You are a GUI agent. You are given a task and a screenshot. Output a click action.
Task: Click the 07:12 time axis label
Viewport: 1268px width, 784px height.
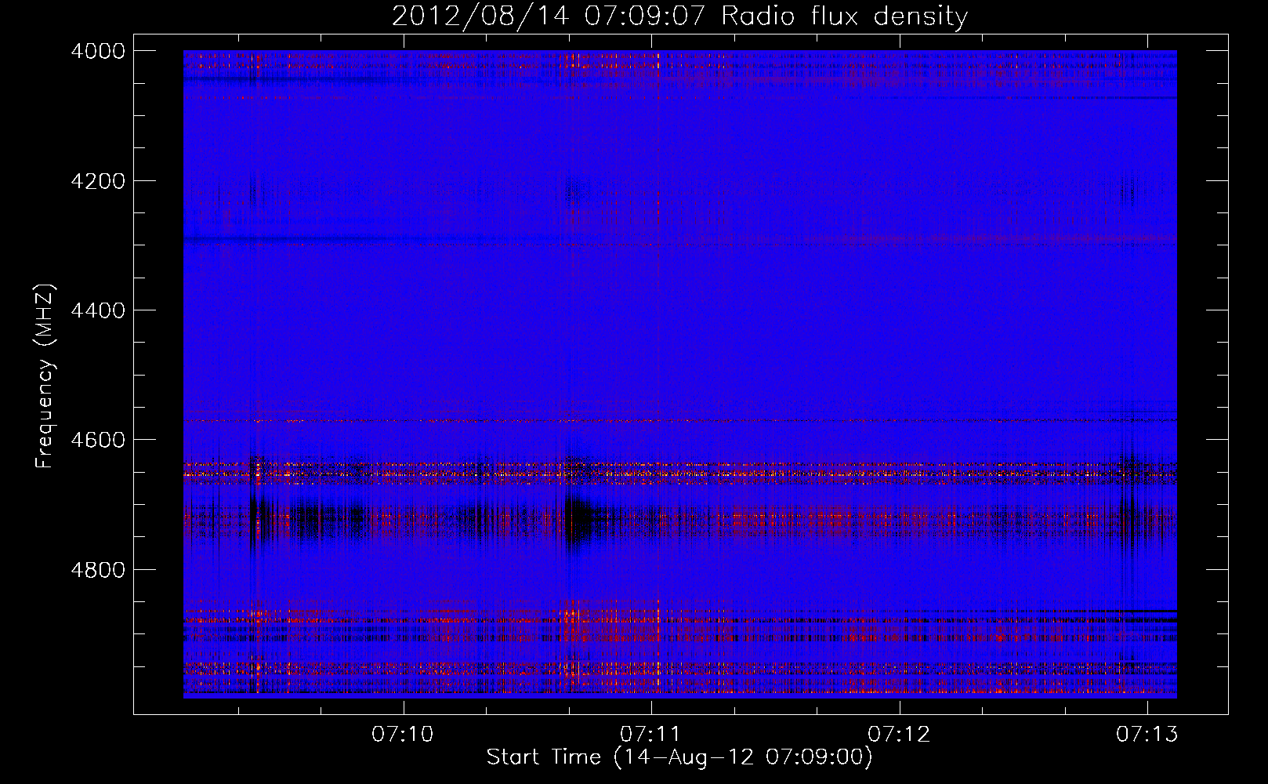[899, 735]
